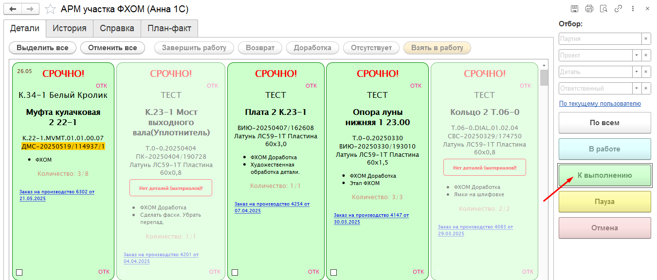Tick checkbox on Муфта кулачковая card
This screenshot has width=657, height=280.
19,272
